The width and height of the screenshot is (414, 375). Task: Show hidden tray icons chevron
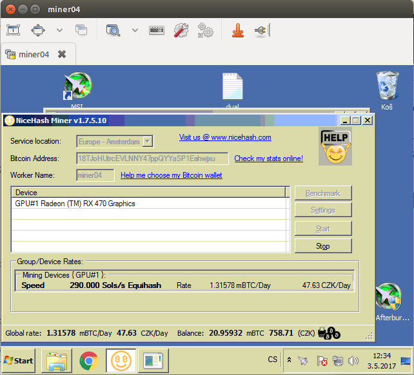(x=289, y=360)
